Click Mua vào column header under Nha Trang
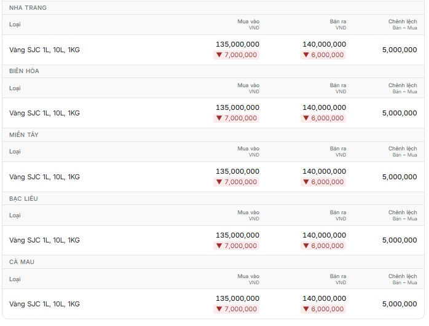The width and height of the screenshot is (429, 326). coord(248,25)
